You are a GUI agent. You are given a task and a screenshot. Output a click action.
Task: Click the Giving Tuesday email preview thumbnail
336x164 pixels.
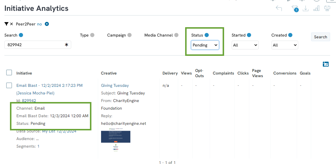(x=116, y=140)
